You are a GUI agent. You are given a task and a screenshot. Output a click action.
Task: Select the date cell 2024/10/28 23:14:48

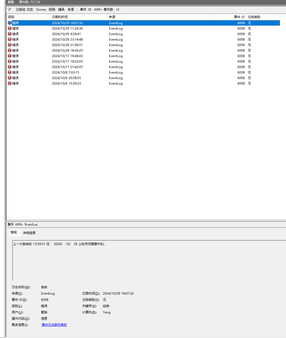67,40
